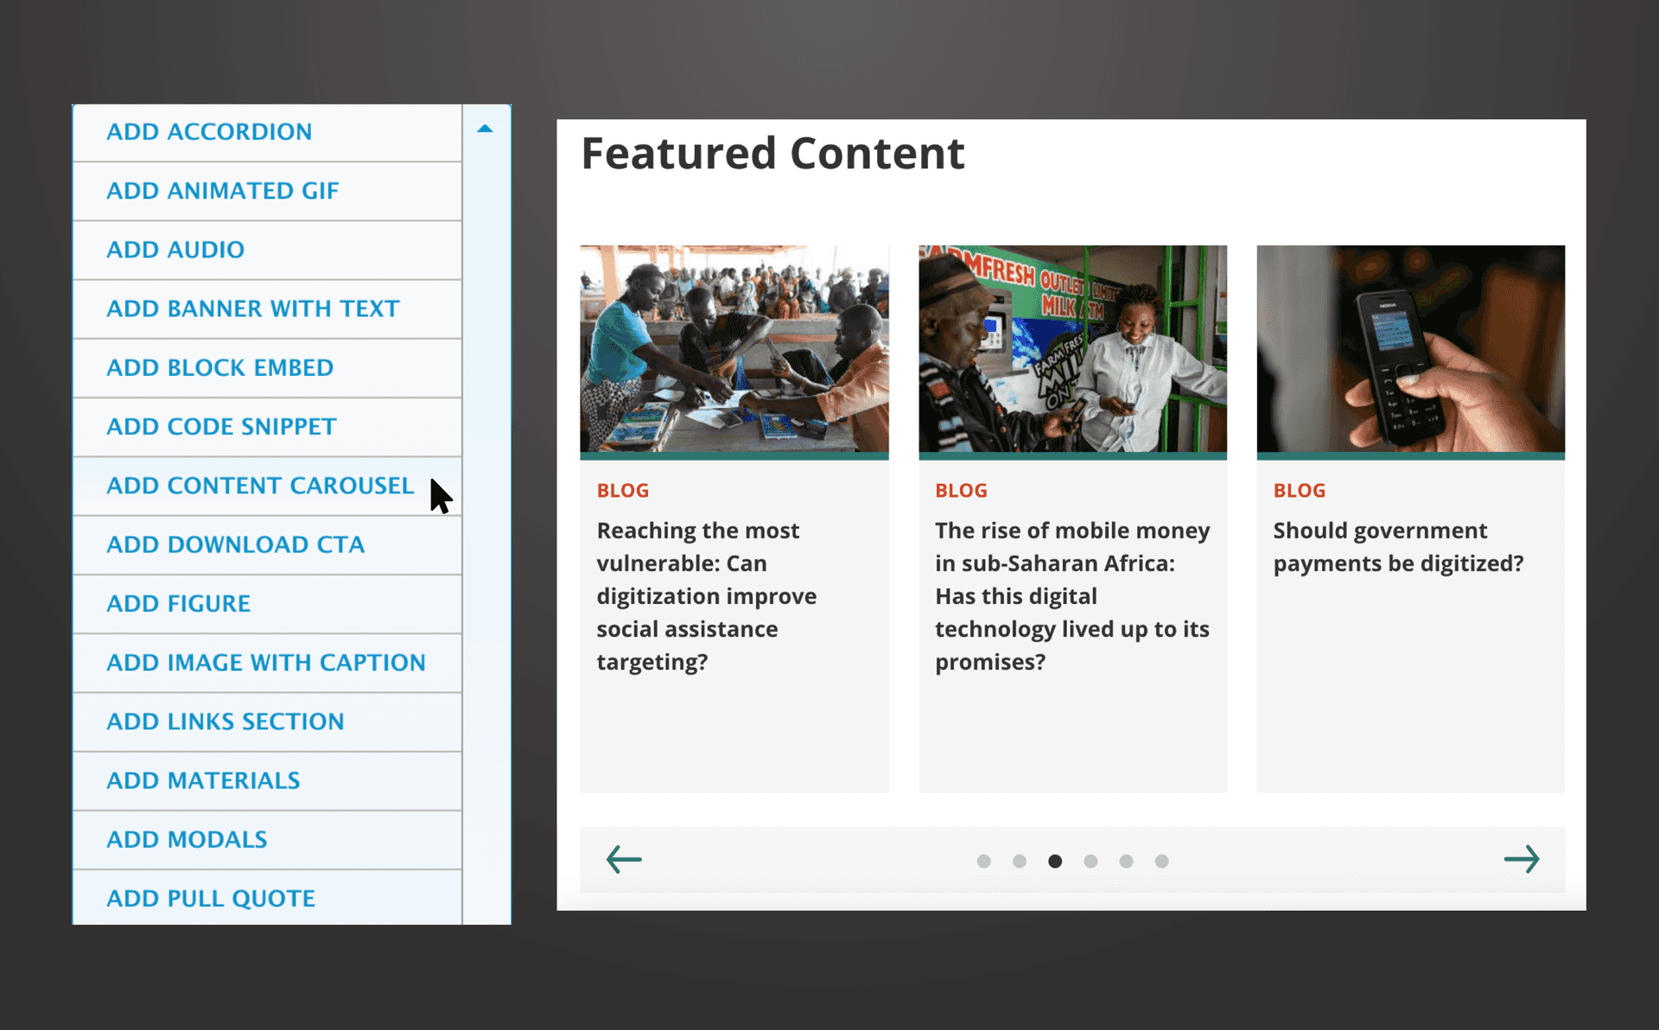
Task: Navigate to previous carousel slide
Action: pos(623,859)
